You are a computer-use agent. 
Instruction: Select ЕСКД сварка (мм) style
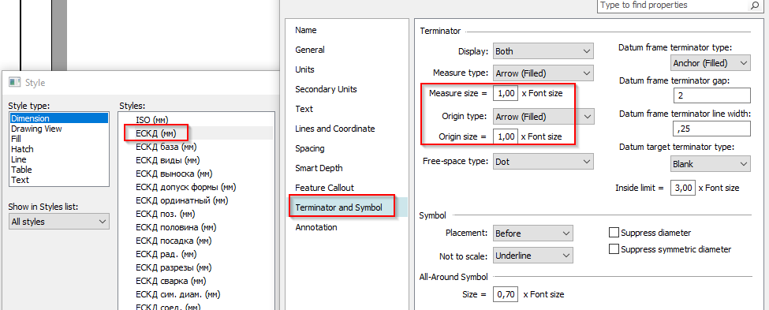[170, 281]
